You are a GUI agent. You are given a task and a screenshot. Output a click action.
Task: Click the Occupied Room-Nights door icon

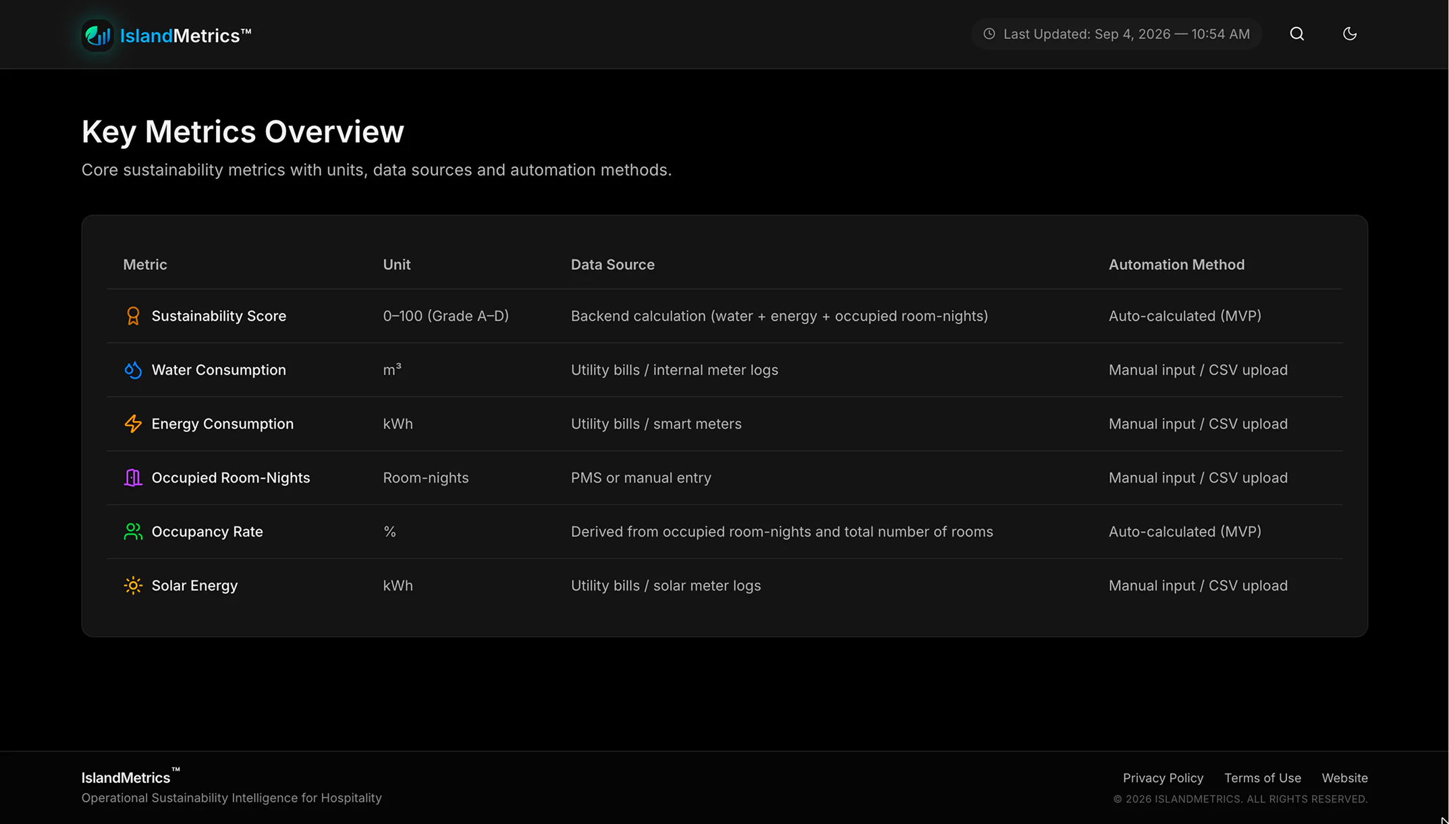[x=133, y=478]
